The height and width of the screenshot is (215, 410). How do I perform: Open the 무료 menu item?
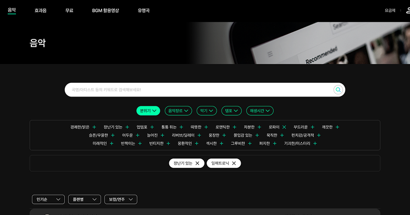[69, 10]
